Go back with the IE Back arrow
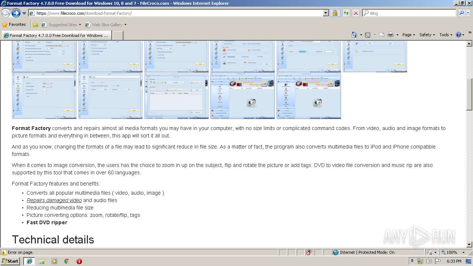This screenshot has height=266, width=473. pyautogui.click(x=6, y=13)
